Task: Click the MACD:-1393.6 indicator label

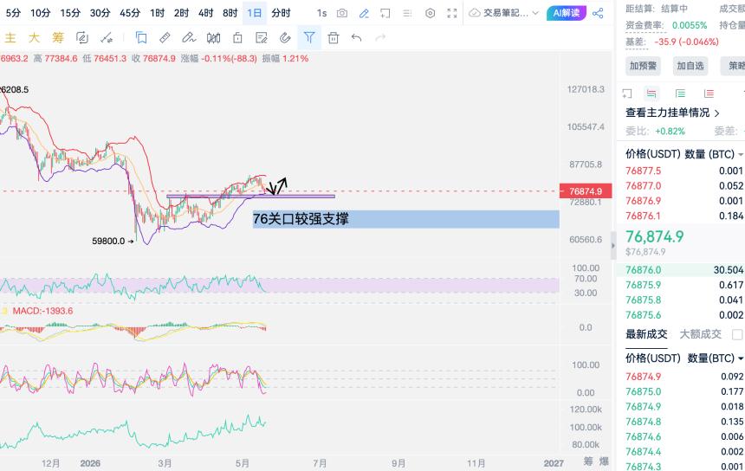Action: [x=42, y=311]
